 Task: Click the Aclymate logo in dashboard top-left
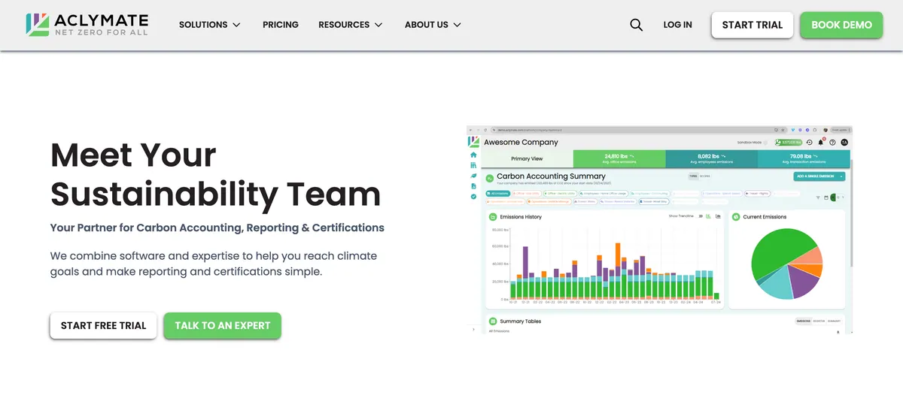point(473,142)
